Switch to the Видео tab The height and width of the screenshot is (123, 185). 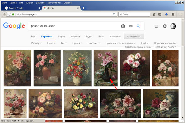tap(89, 37)
